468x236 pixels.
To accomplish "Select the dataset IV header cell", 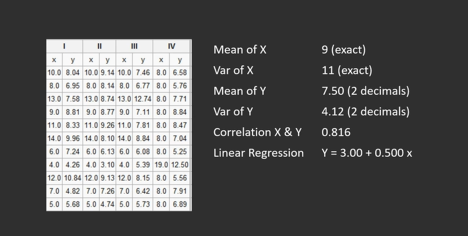I will click(172, 46).
